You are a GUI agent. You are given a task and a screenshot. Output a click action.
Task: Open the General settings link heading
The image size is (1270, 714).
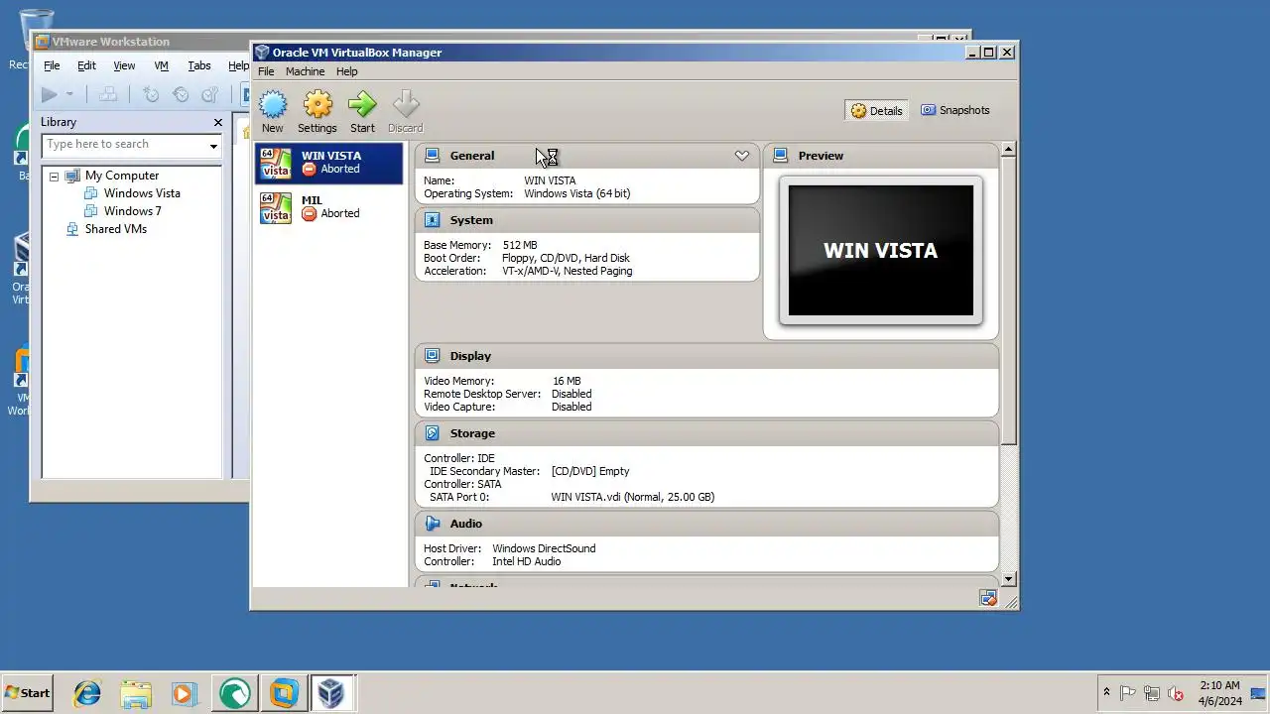click(471, 156)
